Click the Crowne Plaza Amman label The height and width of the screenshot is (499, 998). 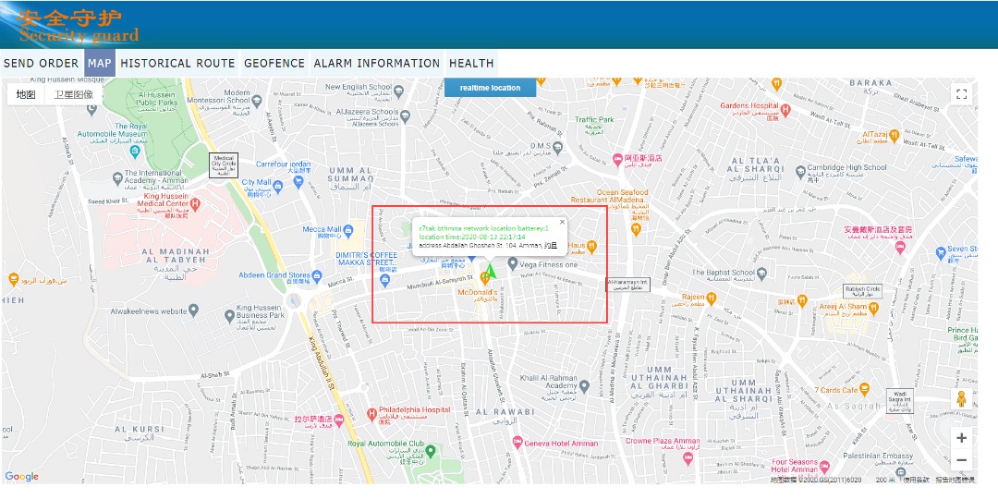point(662,444)
